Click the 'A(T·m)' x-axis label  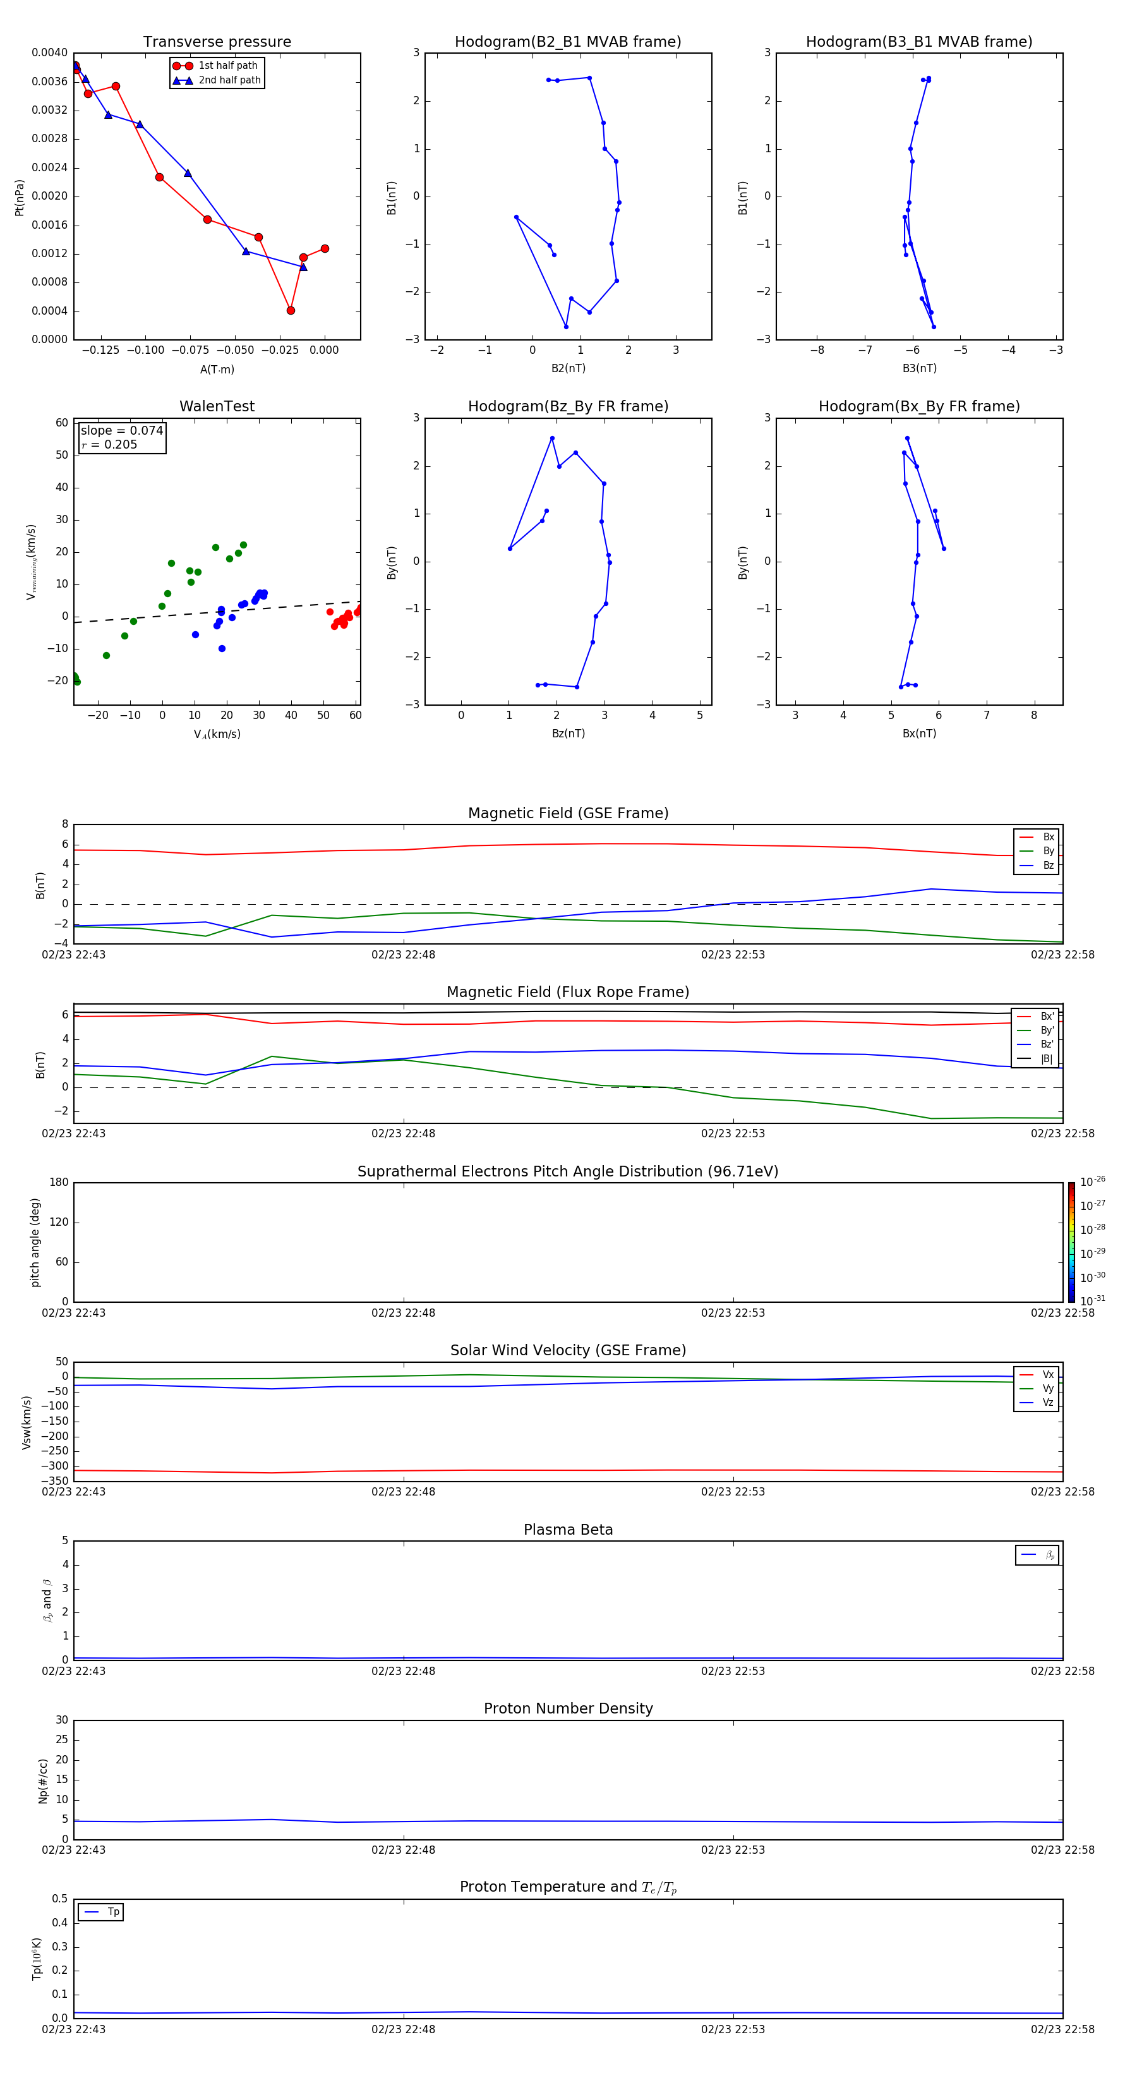coord(217,369)
